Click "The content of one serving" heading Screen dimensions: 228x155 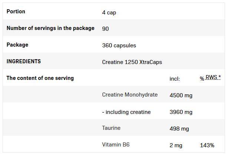[x=40, y=78]
